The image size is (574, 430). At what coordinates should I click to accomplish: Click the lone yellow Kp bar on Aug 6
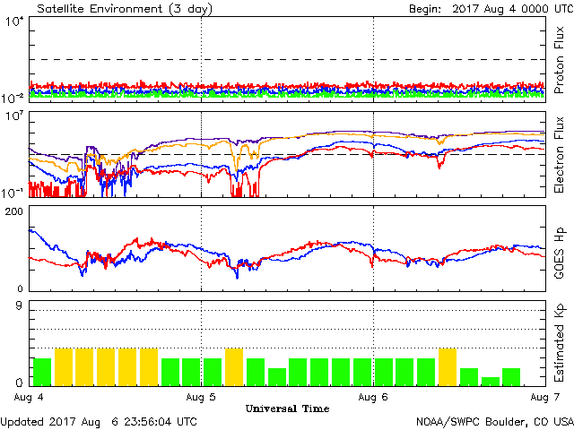coord(448,367)
